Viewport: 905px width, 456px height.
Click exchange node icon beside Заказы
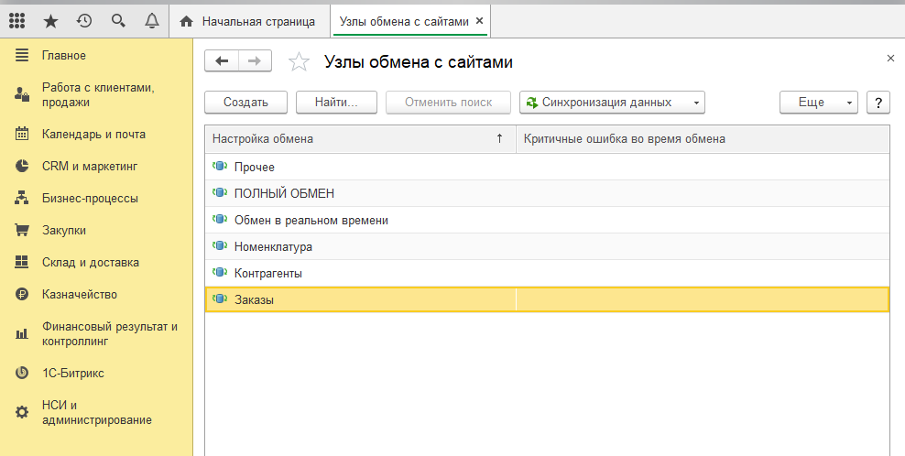pyautogui.click(x=220, y=299)
